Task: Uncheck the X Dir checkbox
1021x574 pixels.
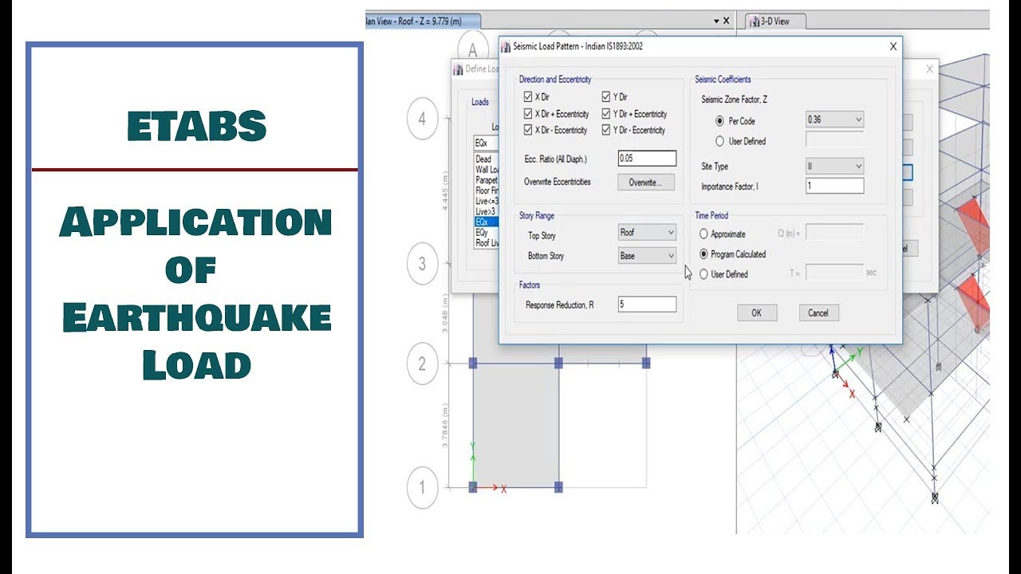Action: (x=528, y=97)
